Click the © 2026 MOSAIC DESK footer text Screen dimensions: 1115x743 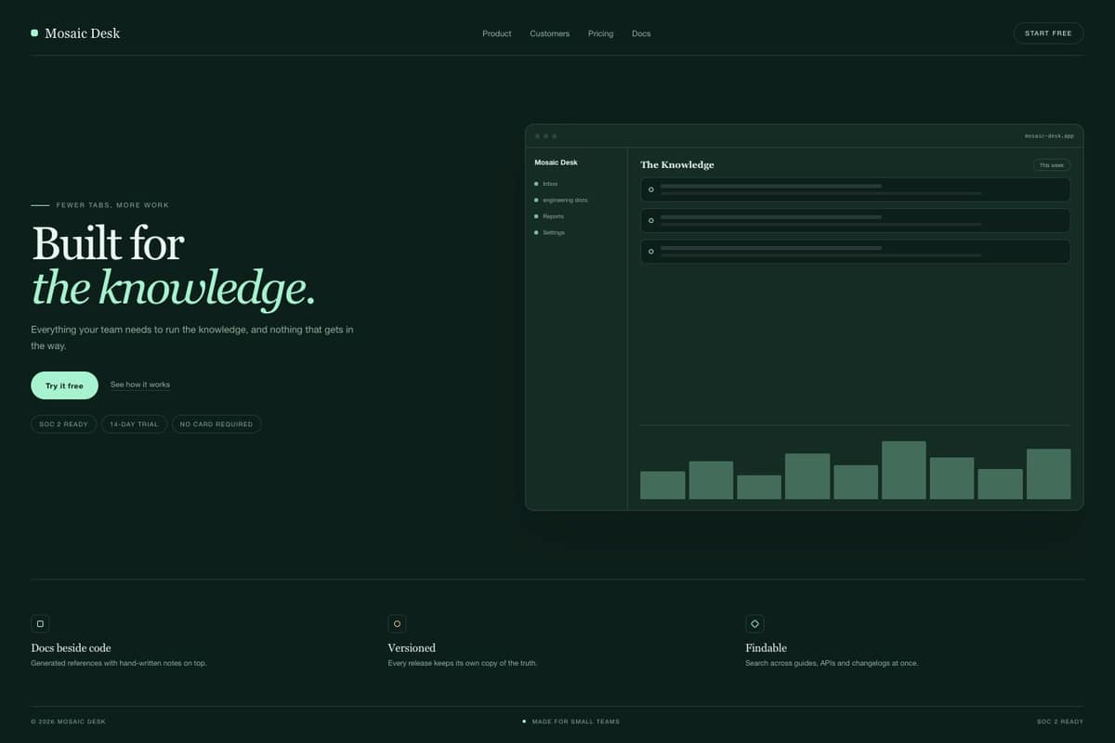pos(68,722)
